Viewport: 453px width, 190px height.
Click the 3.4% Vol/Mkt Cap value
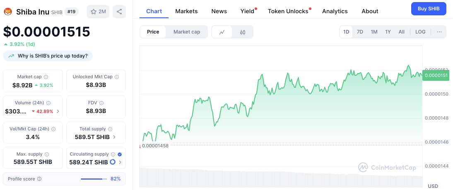point(33,137)
